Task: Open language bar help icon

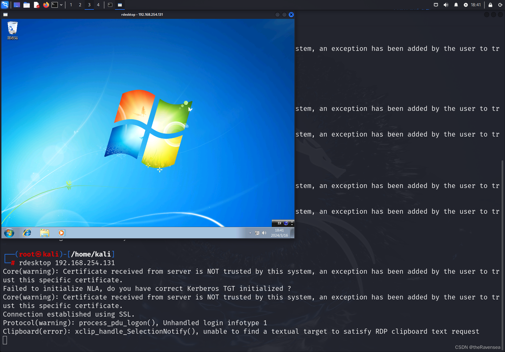Action: coord(286,223)
